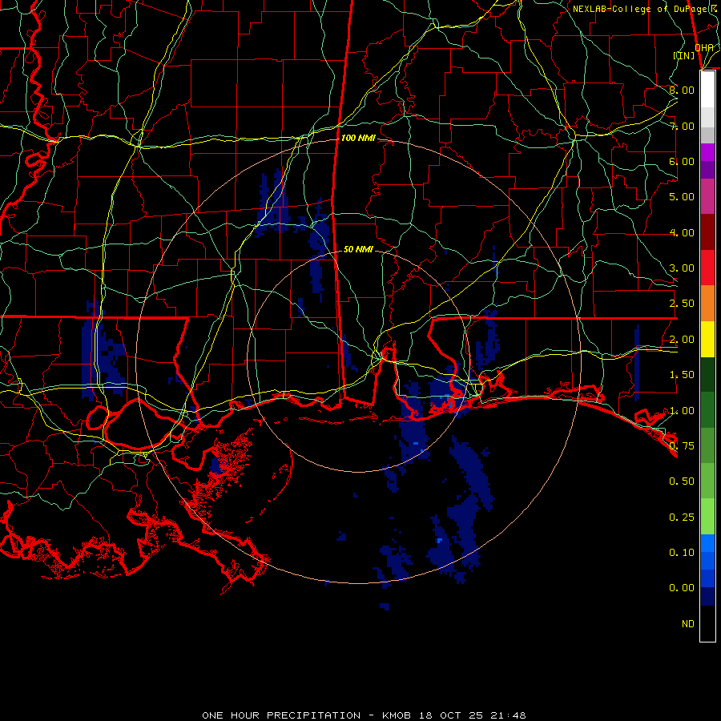Select the bright red legend swatch at 3.00

click(707, 268)
